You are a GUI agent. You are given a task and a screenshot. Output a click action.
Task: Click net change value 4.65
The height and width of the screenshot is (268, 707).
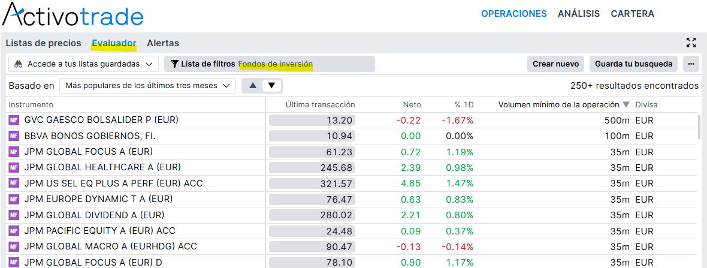coord(412,183)
